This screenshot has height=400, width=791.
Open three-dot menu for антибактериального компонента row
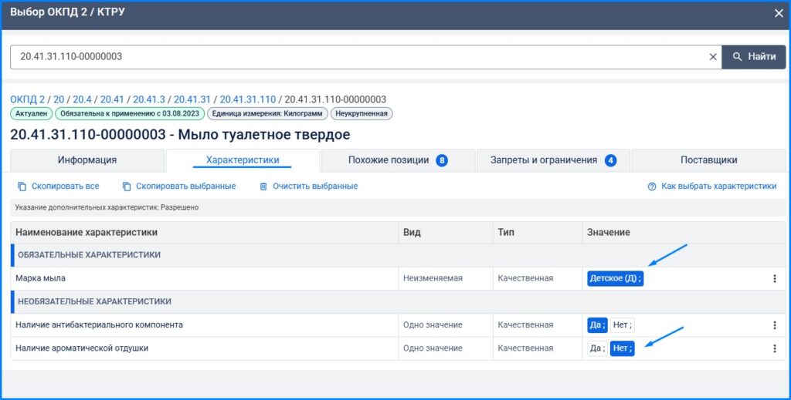coord(774,325)
